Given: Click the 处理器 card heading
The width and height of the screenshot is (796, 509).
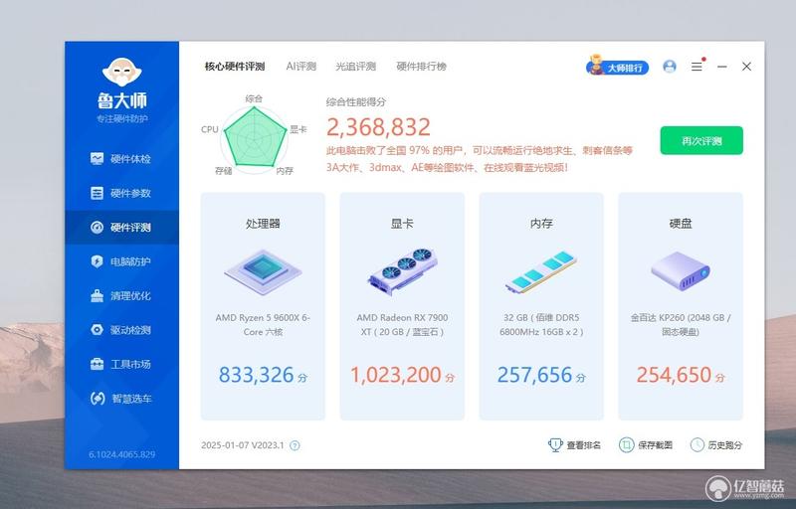Looking at the screenshot, I should (x=263, y=224).
